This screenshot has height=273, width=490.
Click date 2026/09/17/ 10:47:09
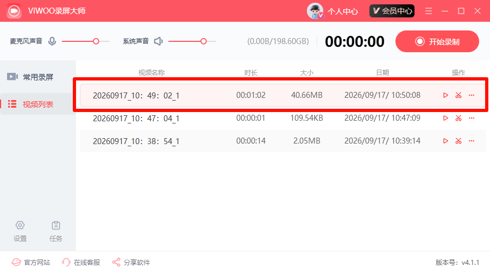(x=382, y=118)
